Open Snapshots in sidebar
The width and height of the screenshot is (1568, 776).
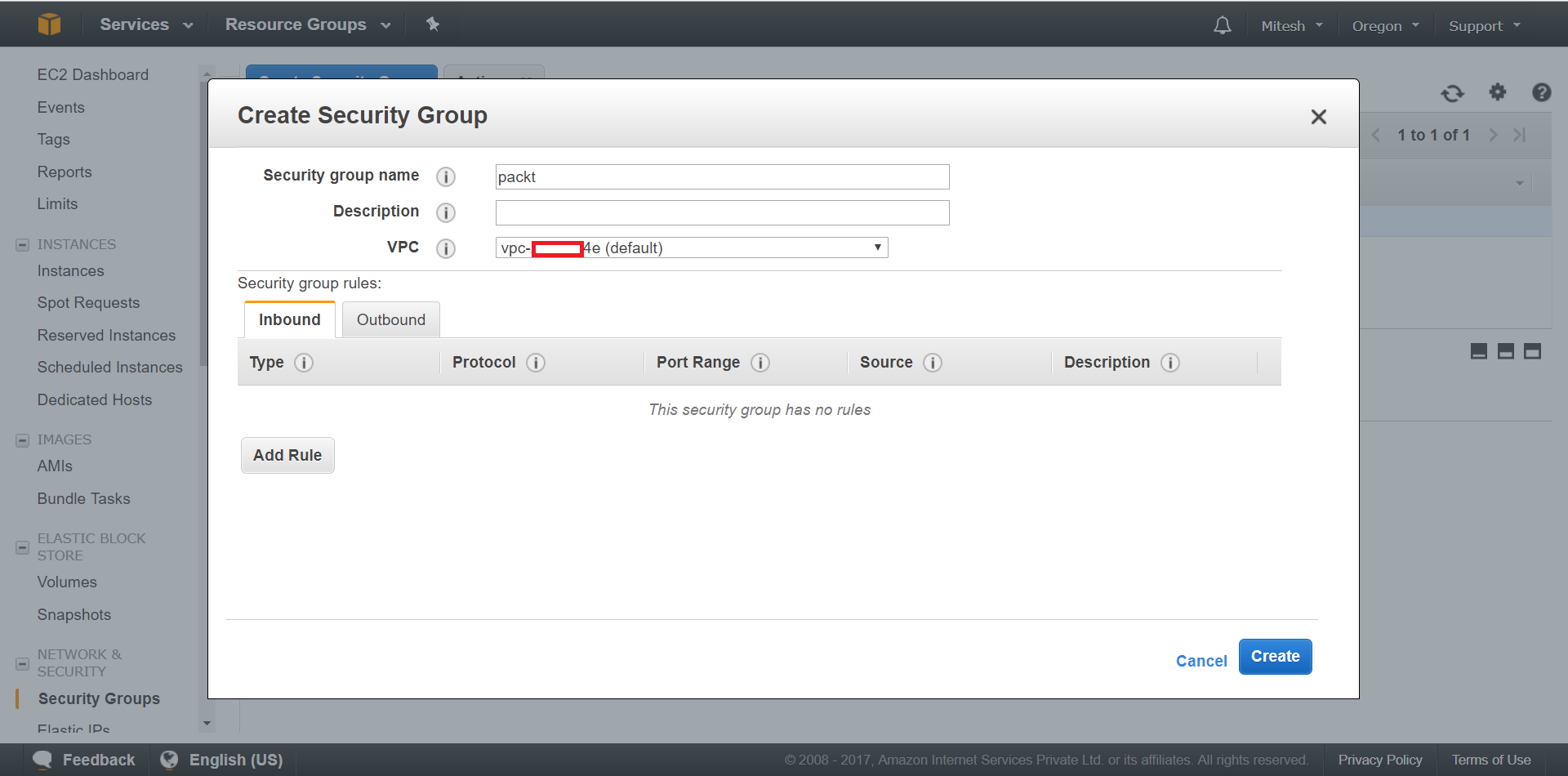point(74,614)
